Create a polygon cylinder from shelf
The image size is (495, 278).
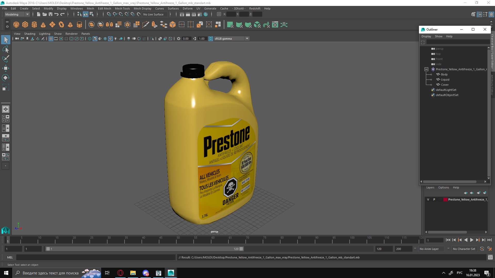point(34,25)
